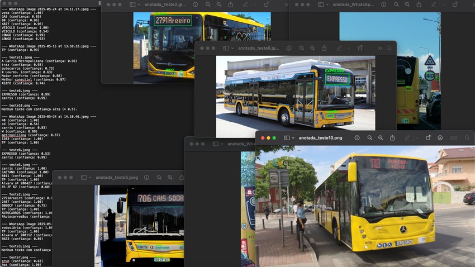The height and width of the screenshot is (267, 475).
Task: Zoom out in the anotada_teste10.png window
Action: [369, 138]
